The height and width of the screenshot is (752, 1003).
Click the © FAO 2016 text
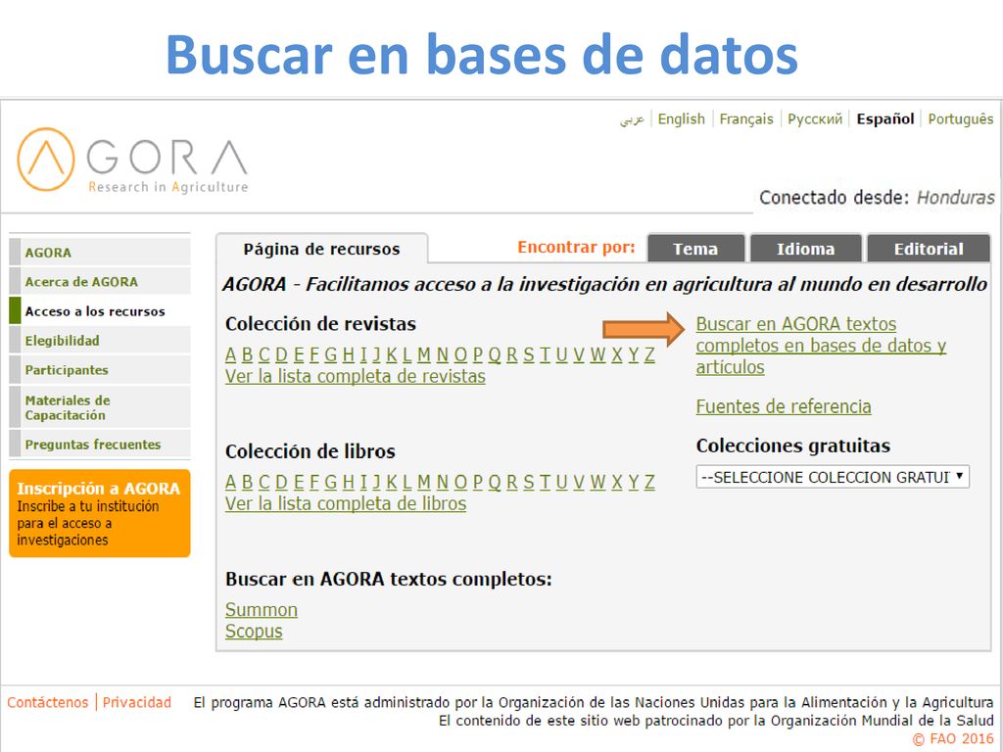[x=953, y=738]
